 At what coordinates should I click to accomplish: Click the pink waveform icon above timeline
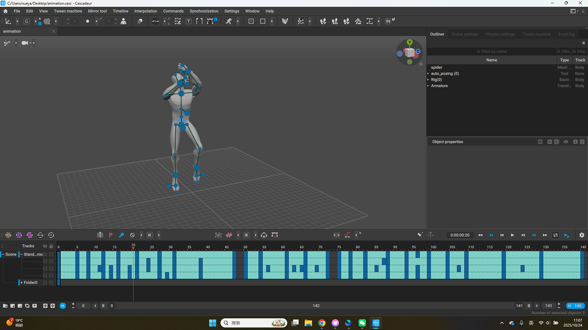point(229,235)
